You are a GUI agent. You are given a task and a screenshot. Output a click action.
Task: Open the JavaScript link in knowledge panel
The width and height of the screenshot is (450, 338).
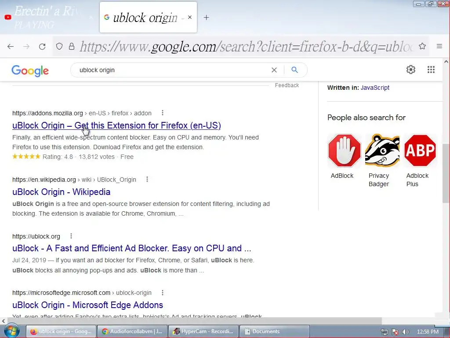(375, 88)
